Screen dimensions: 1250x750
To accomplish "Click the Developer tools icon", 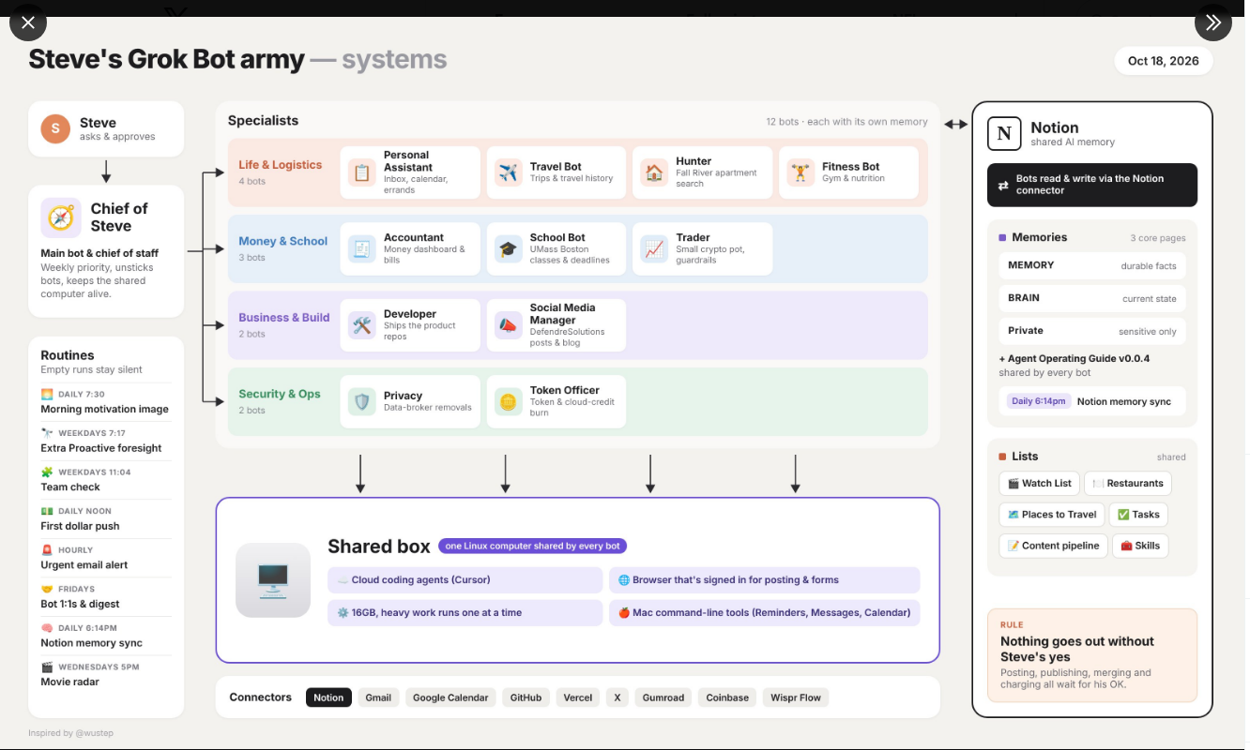I will tap(361, 325).
